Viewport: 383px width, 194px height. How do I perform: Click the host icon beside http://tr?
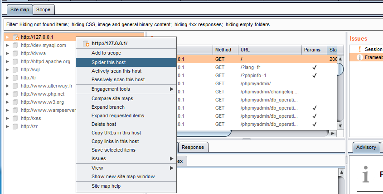tap(15, 78)
